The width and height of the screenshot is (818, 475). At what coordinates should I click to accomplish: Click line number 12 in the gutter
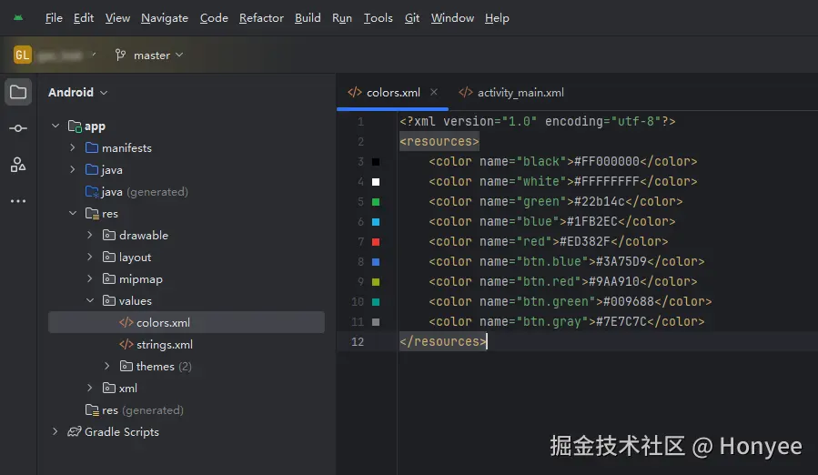click(x=358, y=342)
